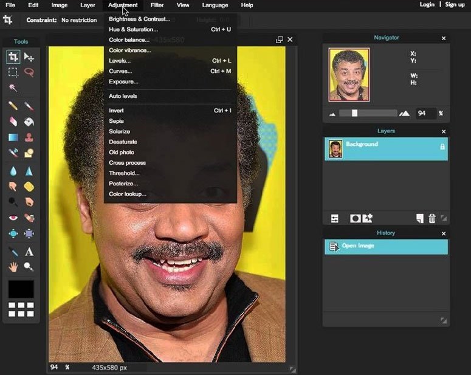Pick the Paint Bucket tool
The image size is (471, 375).
[x=29, y=122]
